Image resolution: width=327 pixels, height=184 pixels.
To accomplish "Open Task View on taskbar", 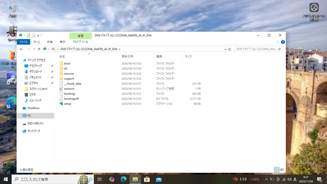I will (100, 179).
